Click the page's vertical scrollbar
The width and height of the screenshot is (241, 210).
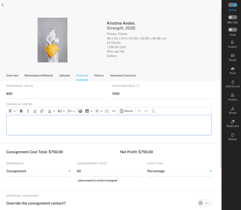(220, 89)
